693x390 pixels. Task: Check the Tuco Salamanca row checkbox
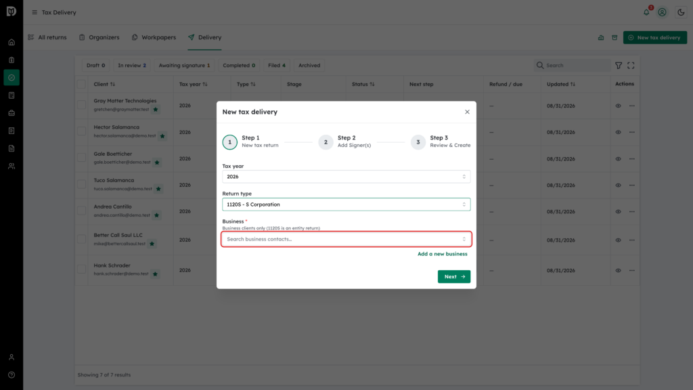[81, 184]
